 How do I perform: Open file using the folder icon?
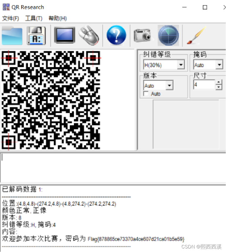(x=12, y=36)
